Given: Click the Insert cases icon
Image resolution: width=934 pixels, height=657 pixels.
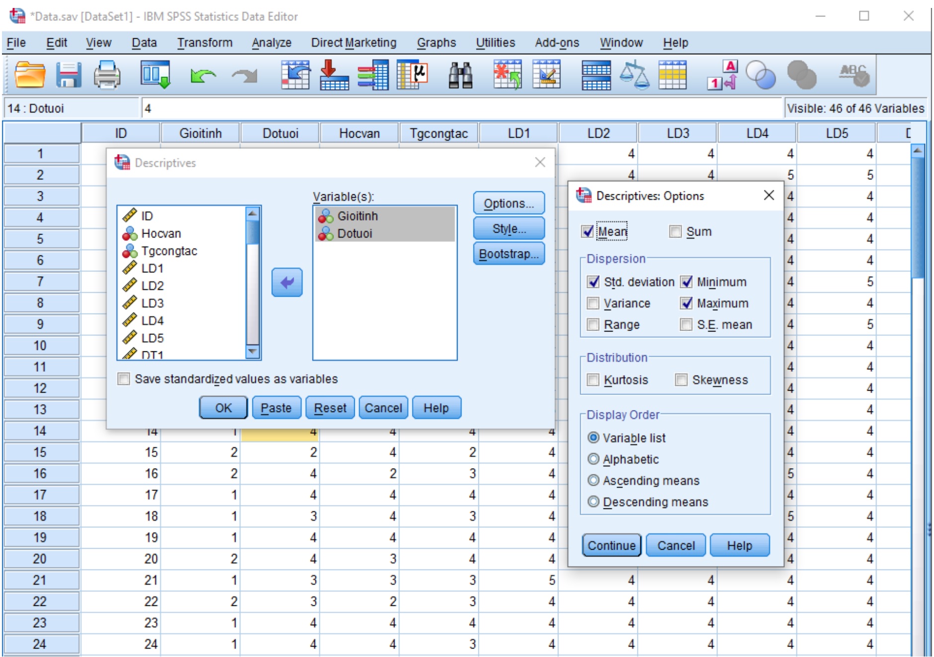Looking at the screenshot, I should [507, 75].
